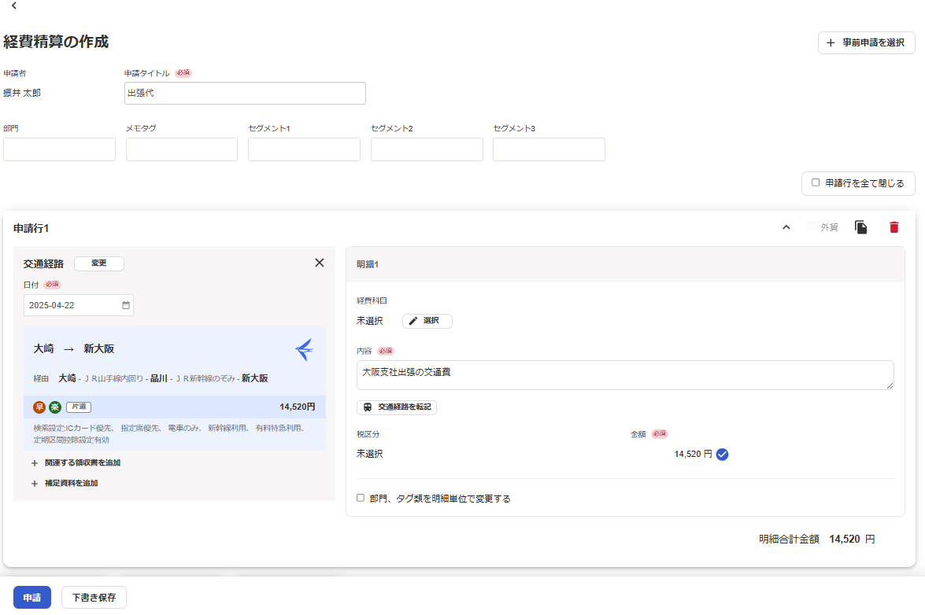Click the route fare 14,520円
Screen dimensions: 925x615
(298, 407)
